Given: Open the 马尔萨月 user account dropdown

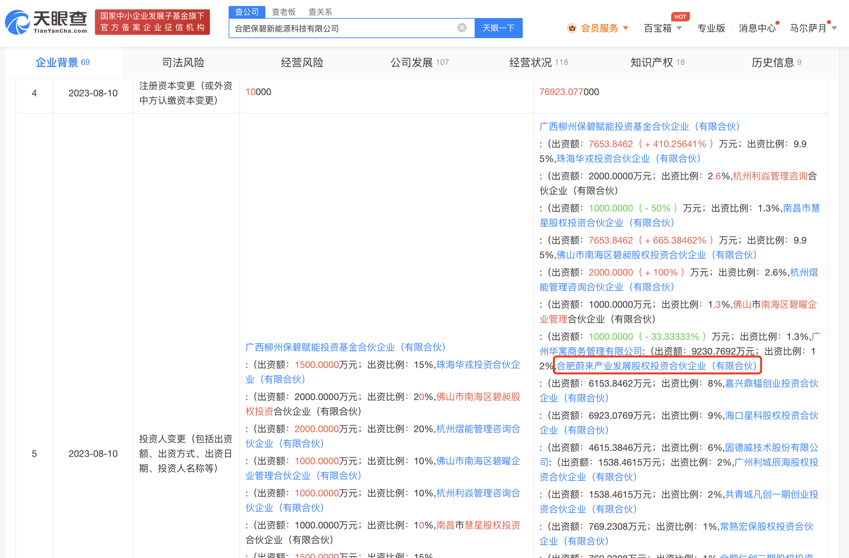Looking at the screenshot, I should coord(813,28).
